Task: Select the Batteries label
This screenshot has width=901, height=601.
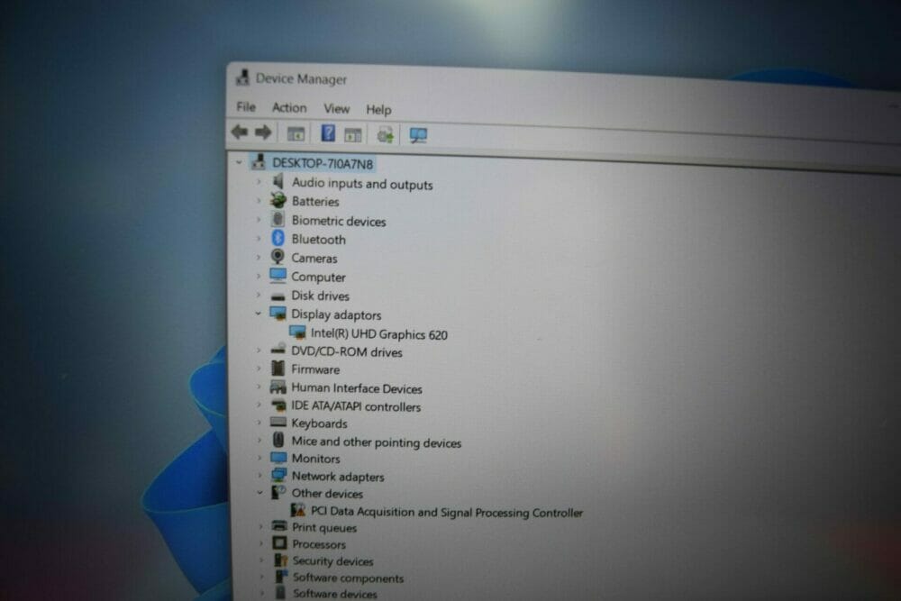Action: pyautogui.click(x=315, y=202)
